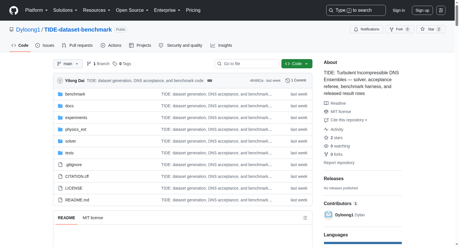Click the fork icon next to 0 forks
The height and width of the screenshot is (247, 459).
326,154
